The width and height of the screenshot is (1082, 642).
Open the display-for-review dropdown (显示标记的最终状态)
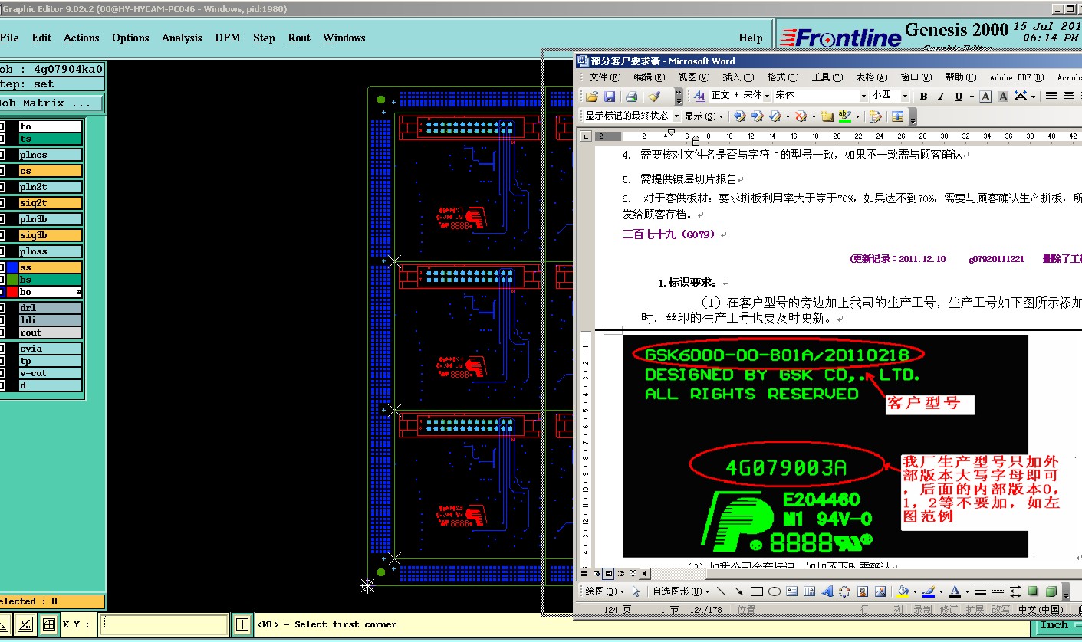pos(676,116)
